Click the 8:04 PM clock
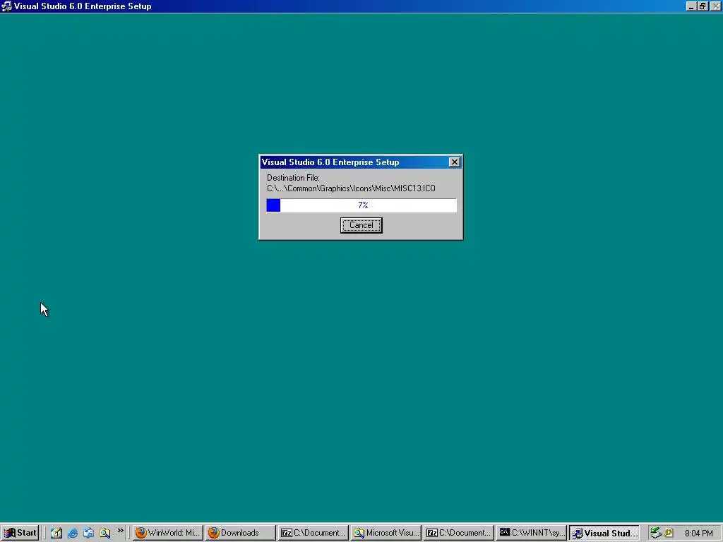 [698, 534]
